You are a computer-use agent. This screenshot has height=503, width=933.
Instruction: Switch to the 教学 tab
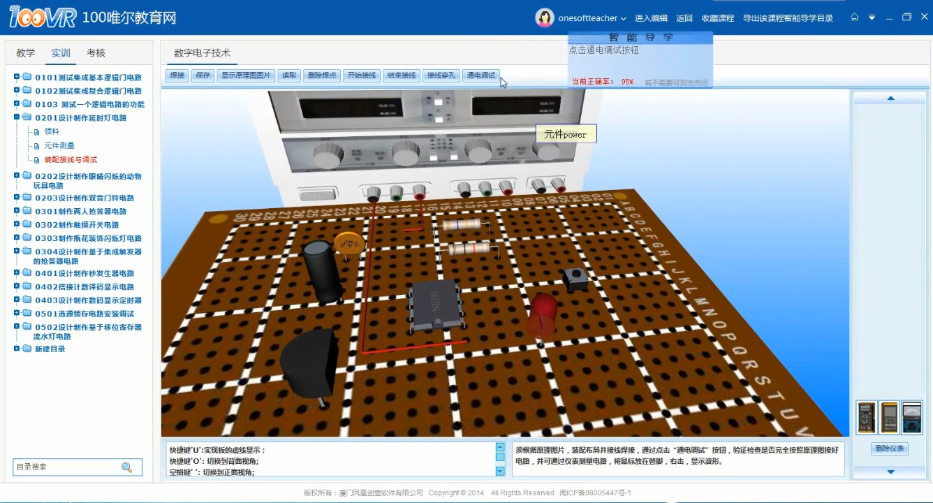tap(26, 53)
